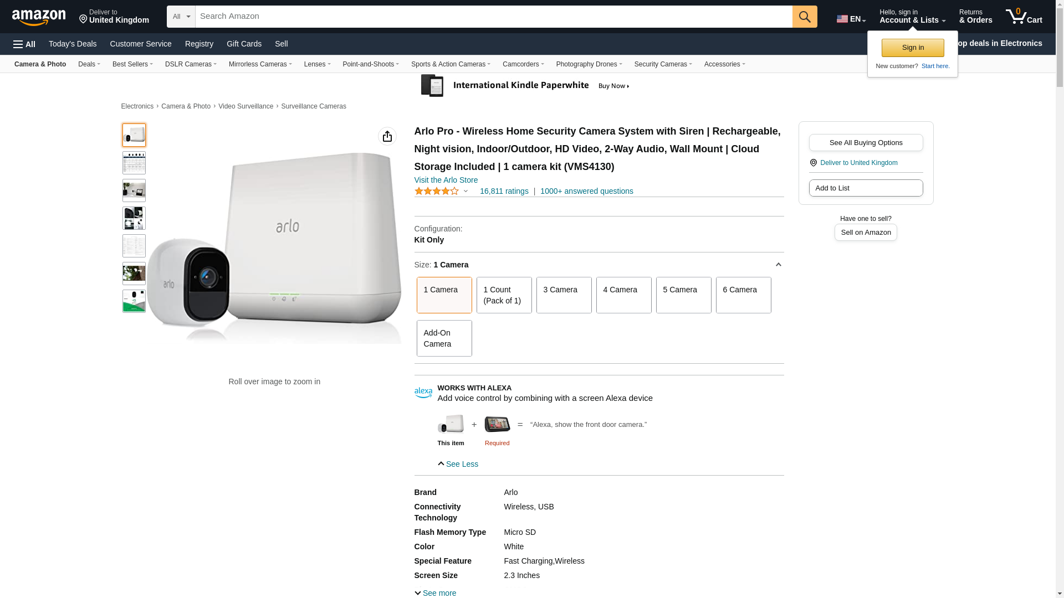
Task: Visit the Arlo Store link
Action: point(446,180)
